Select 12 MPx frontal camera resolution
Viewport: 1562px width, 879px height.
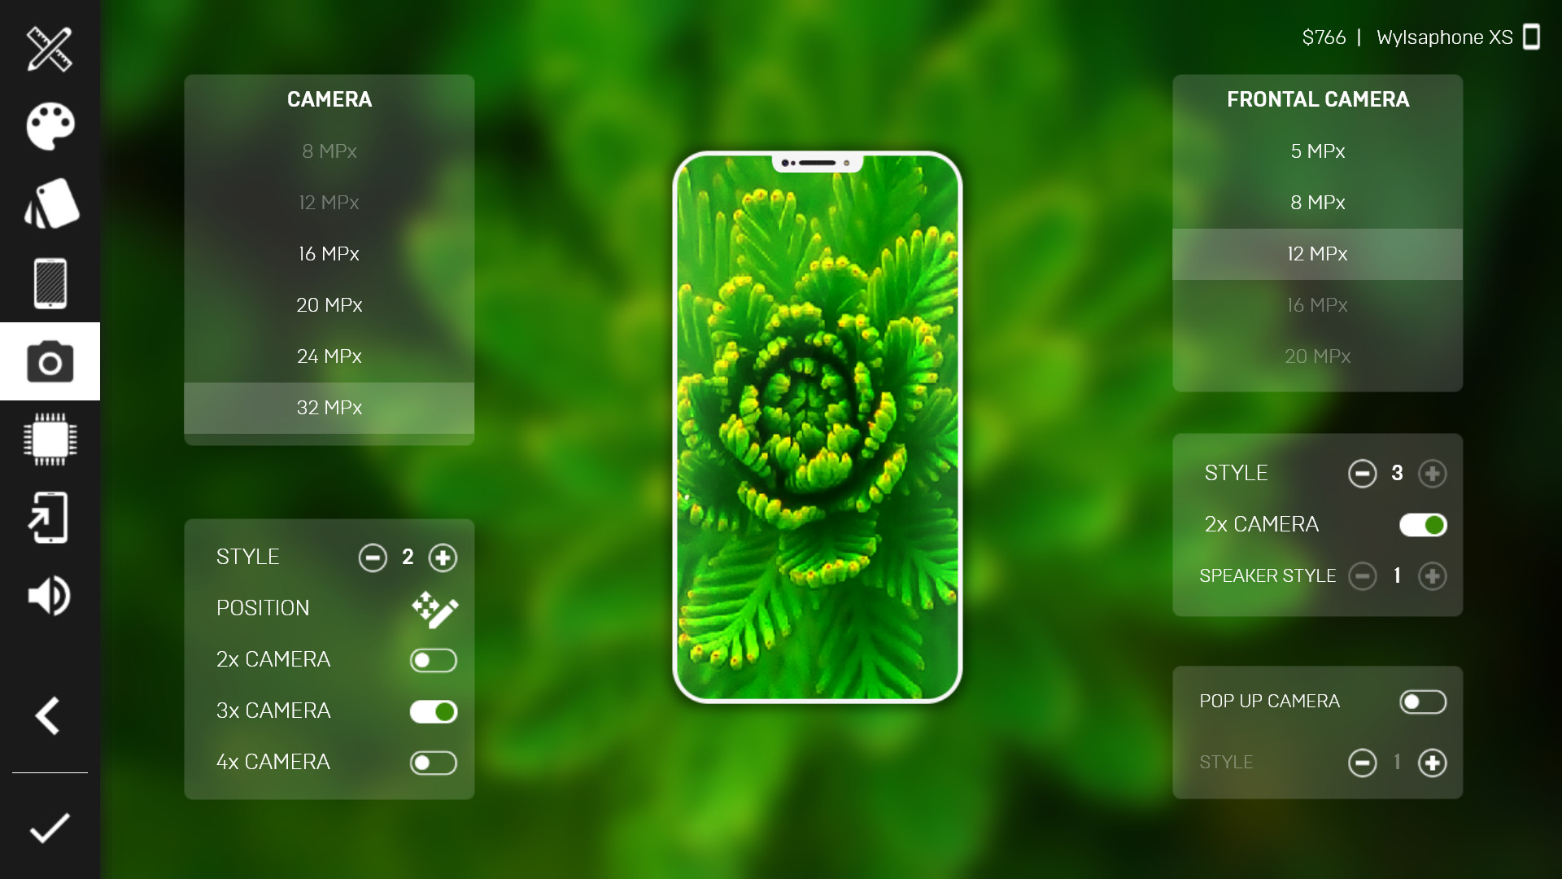click(x=1317, y=253)
